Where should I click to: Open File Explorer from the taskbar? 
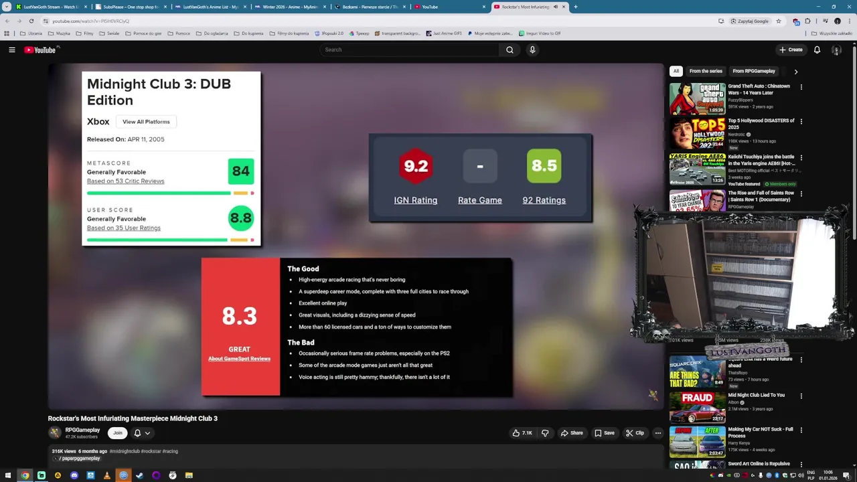189,475
